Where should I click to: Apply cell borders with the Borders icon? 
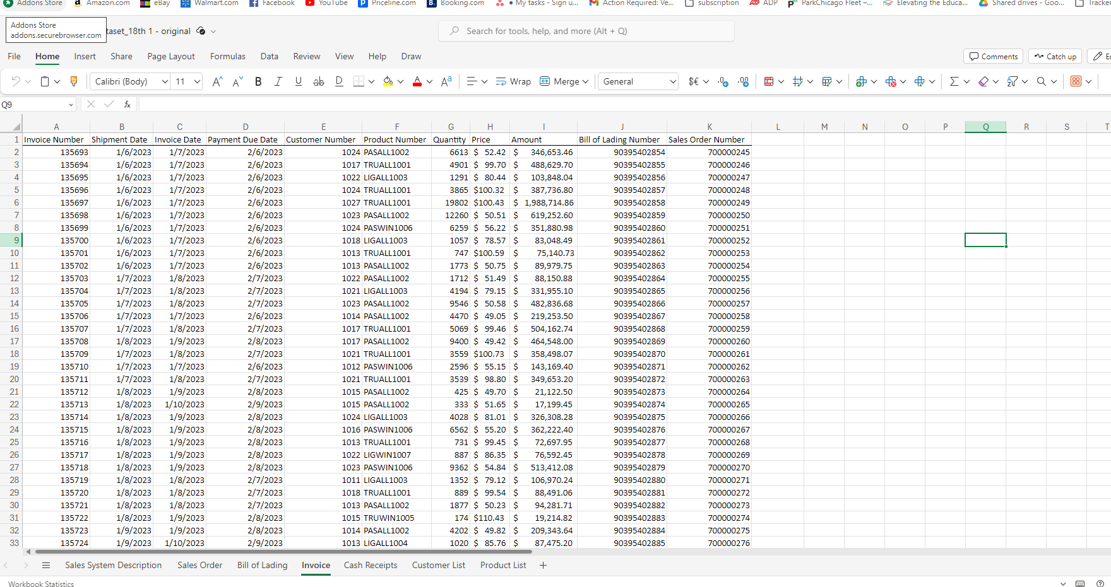click(x=359, y=81)
